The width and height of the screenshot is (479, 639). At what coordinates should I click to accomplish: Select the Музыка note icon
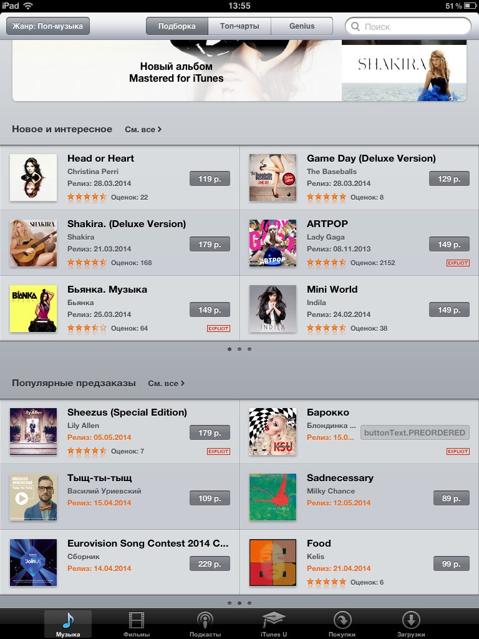coord(68,621)
